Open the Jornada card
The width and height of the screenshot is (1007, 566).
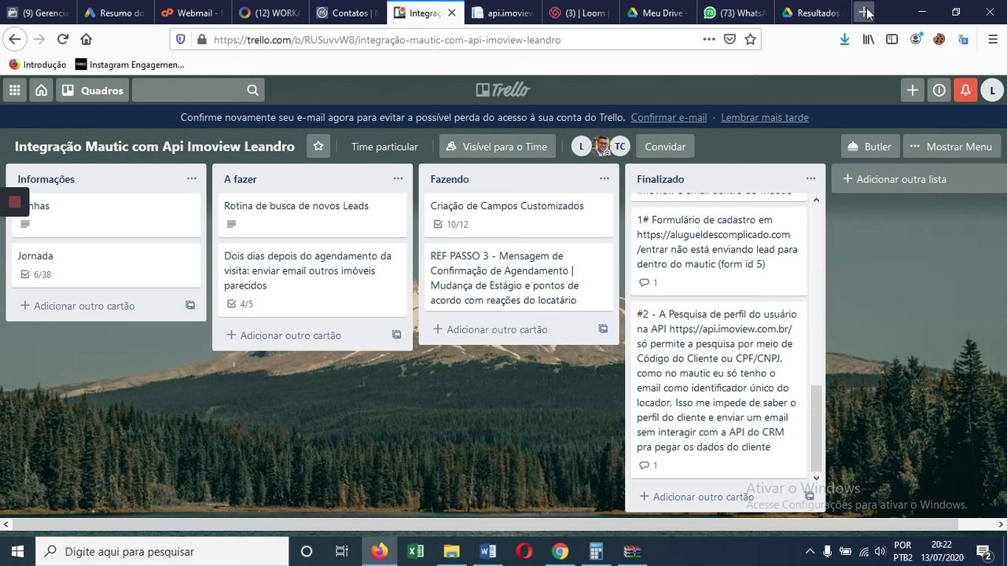coord(106,265)
